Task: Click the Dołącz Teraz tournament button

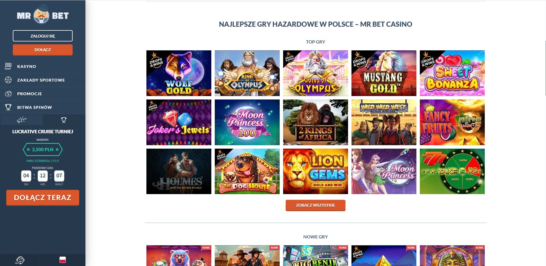Action: click(x=43, y=198)
